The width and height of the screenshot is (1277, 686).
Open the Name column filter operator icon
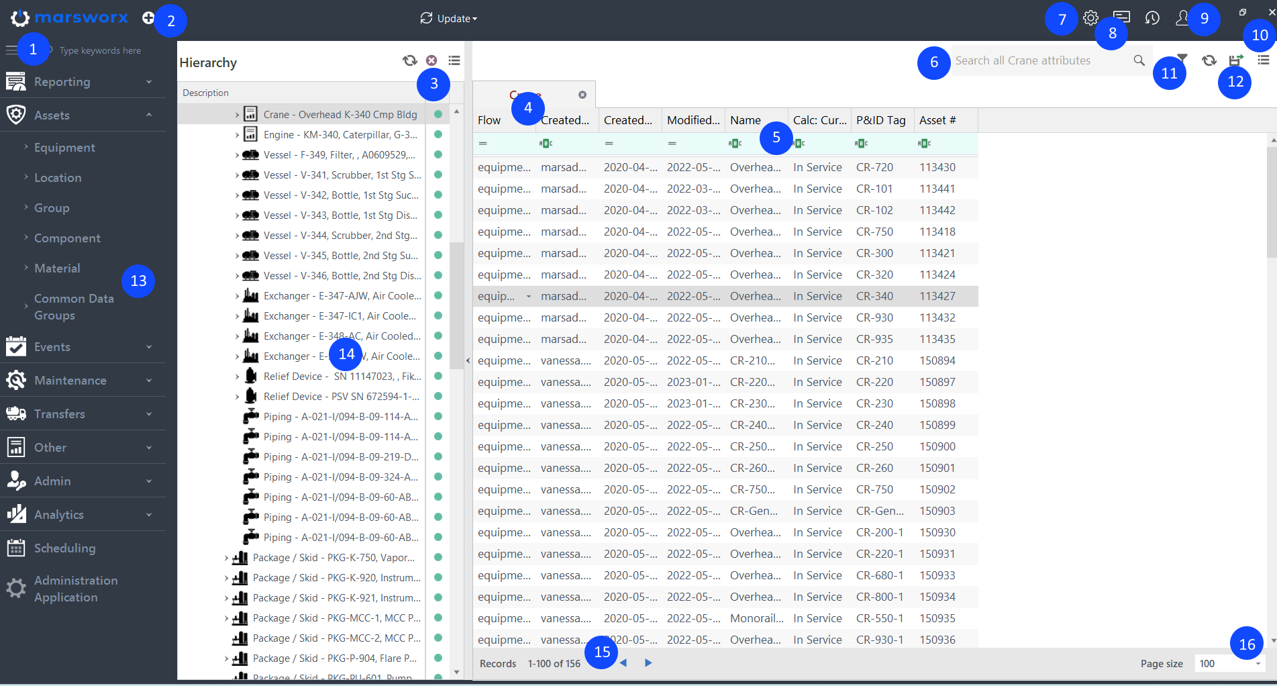[735, 143]
